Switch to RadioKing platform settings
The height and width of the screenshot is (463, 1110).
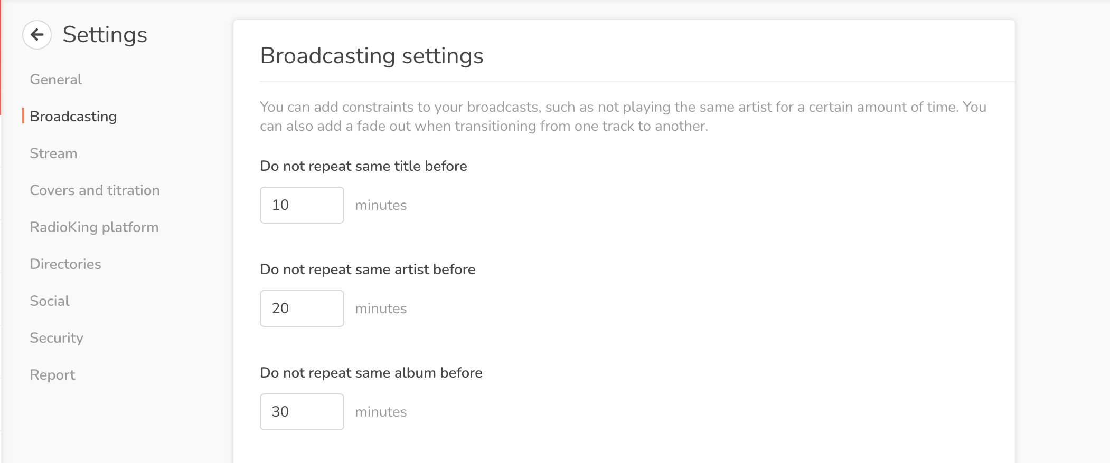tap(94, 227)
